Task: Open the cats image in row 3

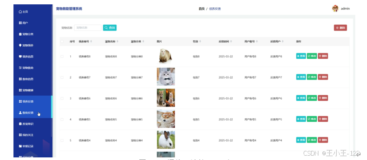Action: point(166,98)
